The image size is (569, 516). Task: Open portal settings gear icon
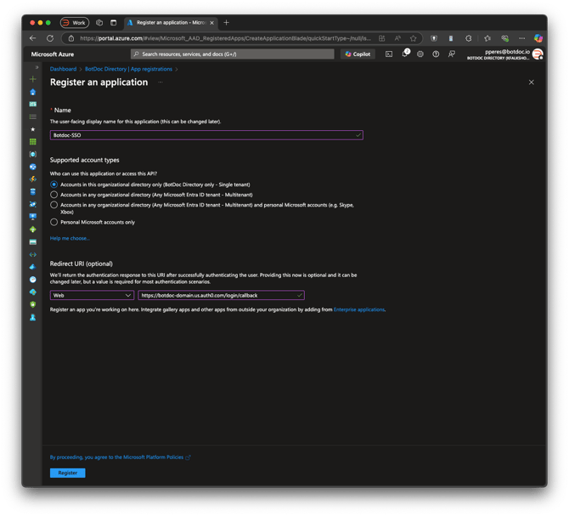[420, 54]
